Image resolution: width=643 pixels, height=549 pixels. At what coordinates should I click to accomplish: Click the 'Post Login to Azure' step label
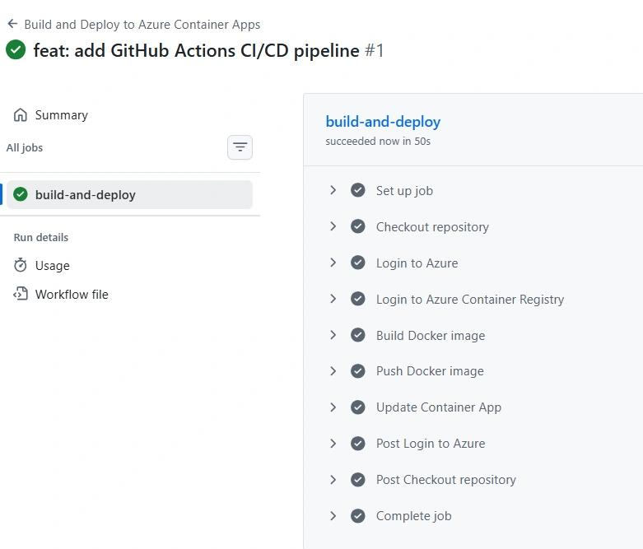pos(431,443)
